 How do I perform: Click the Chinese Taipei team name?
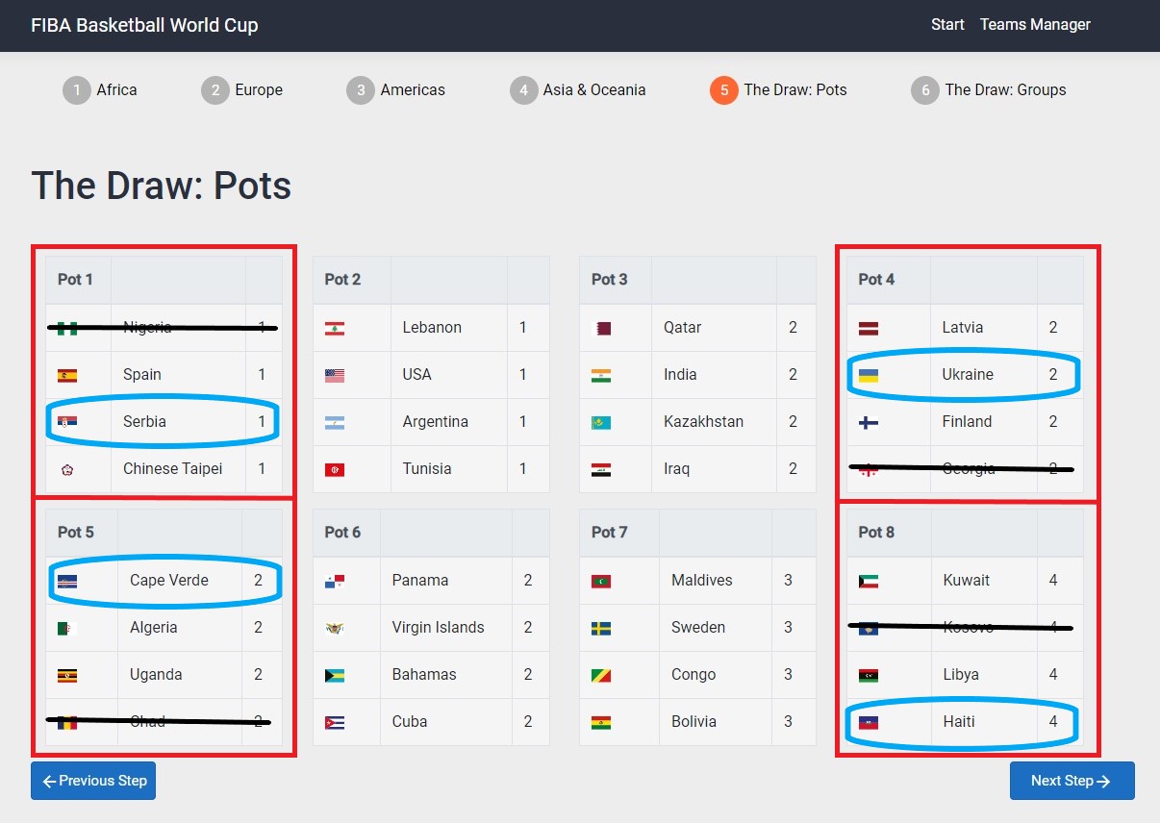click(x=173, y=469)
